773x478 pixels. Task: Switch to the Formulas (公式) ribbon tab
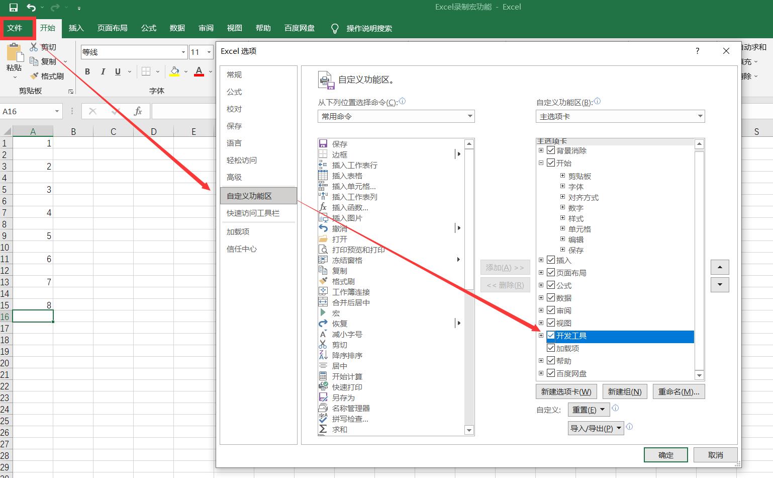pyautogui.click(x=148, y=28)
